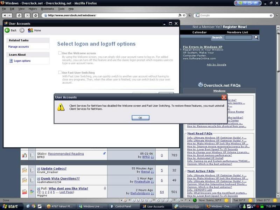Open the History menu
This screenshot has height=210, width=280.
(33, 9)
